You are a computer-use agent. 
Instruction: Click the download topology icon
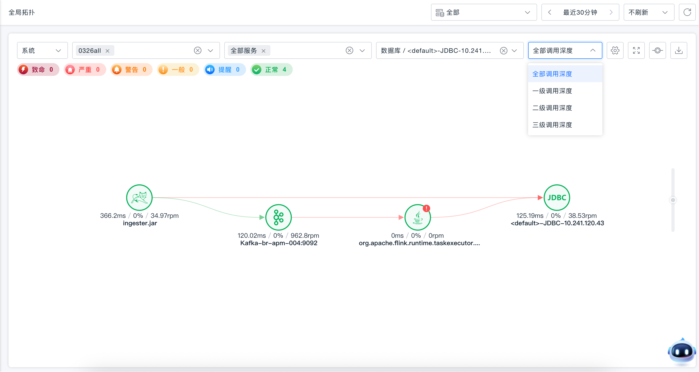point(679,50)
